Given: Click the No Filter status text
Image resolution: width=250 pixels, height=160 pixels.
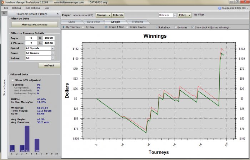Looking at the screenshot, I should click(x=199, y=15).
